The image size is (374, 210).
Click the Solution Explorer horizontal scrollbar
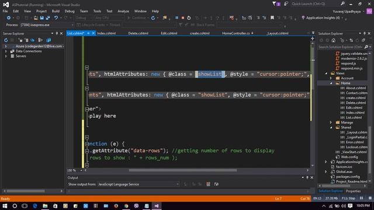(336, 185)
